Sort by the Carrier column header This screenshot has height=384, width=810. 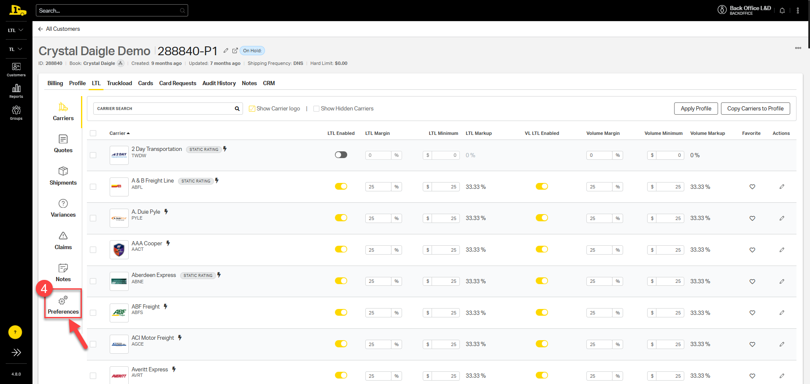coord(119,133)
